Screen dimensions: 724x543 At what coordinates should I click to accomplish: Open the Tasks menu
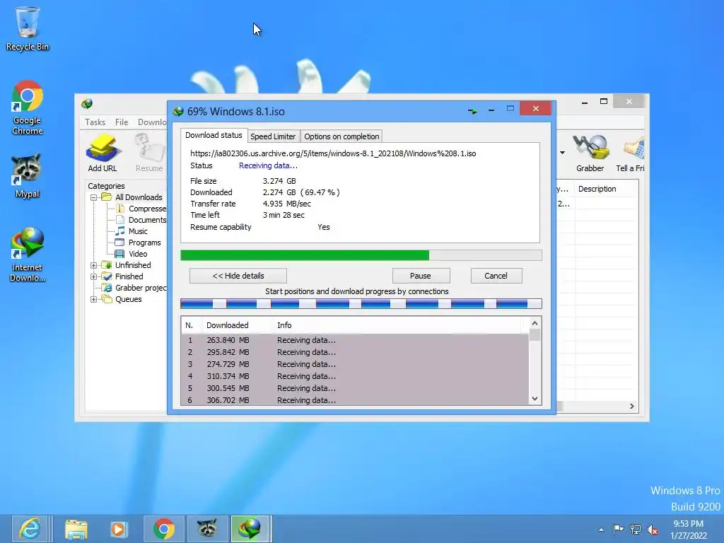pyautogui.click(x=95, y=122)
